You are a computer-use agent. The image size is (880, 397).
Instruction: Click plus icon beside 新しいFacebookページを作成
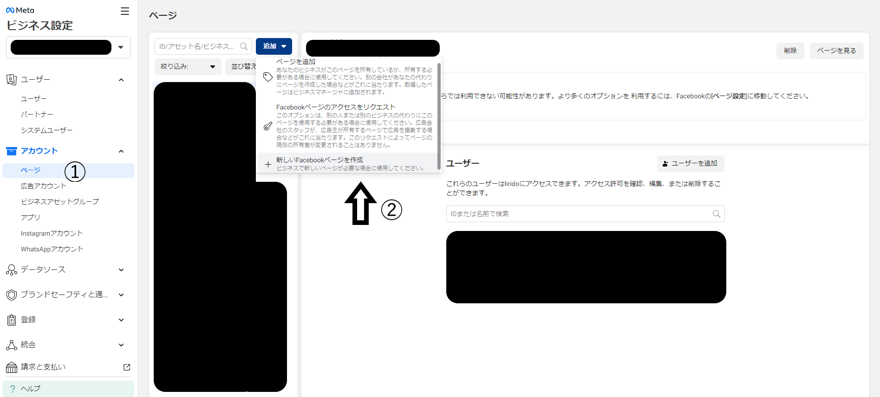[x=268, y=164]
